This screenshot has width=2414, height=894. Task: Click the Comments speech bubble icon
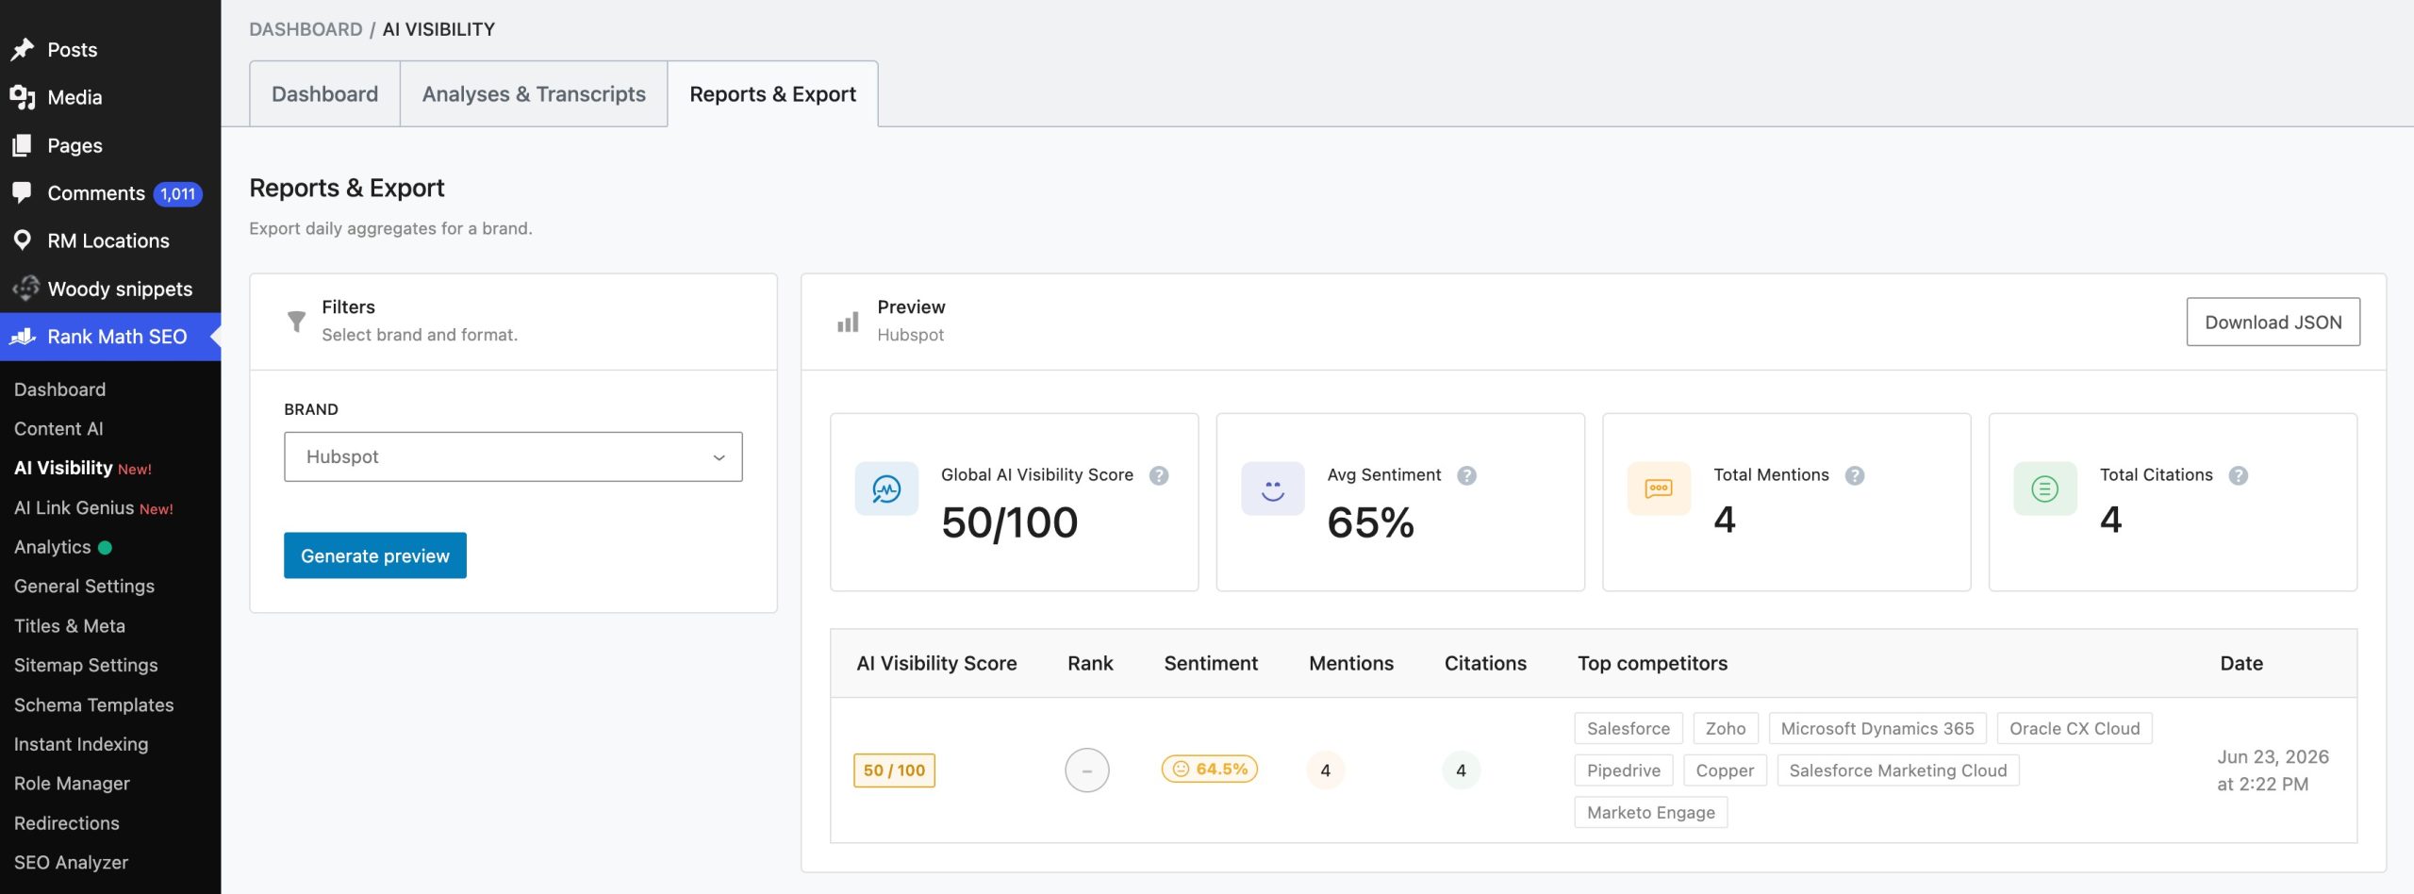click(x=23, y=192)
